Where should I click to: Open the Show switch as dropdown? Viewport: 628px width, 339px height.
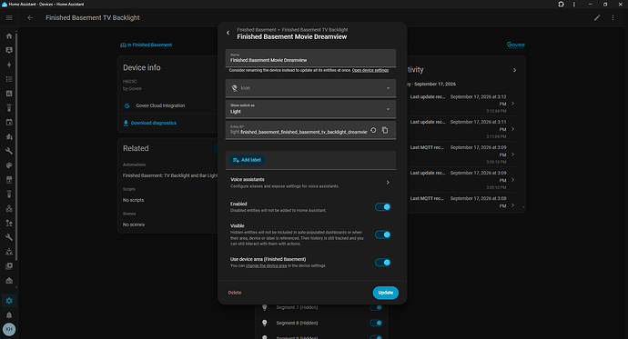point(310,109)
